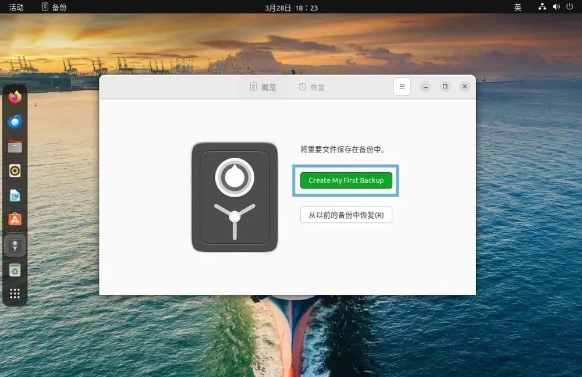582x377 pixels.
Task: Click the volume icon in the top bar
Action: [556, 6]
